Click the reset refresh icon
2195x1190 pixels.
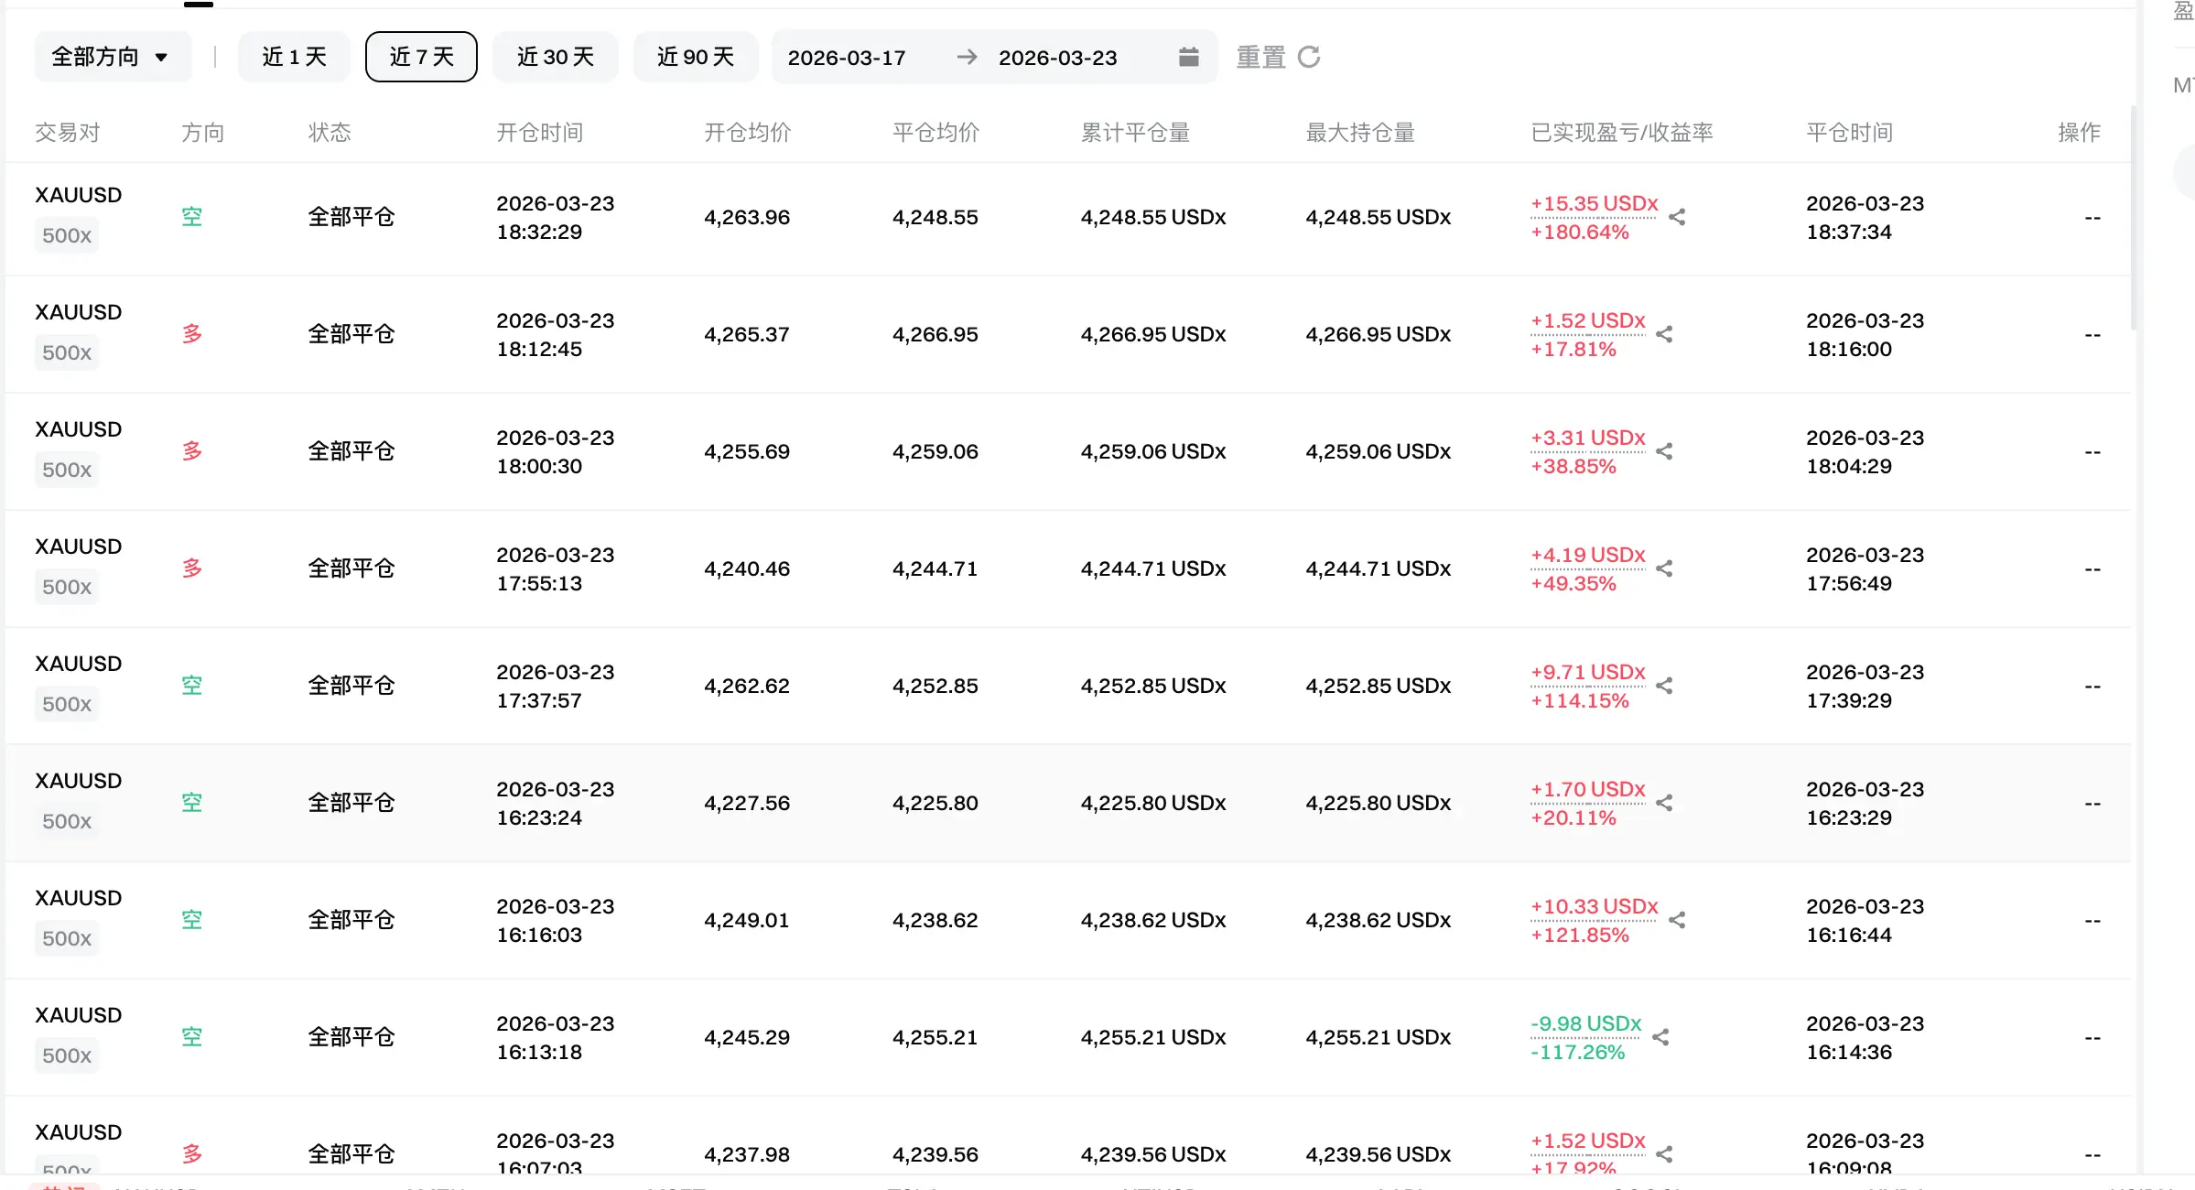click(1309, 57)
